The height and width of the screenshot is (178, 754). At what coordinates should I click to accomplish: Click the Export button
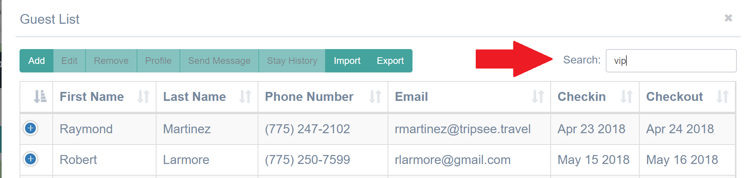click(x=390, y=61)
